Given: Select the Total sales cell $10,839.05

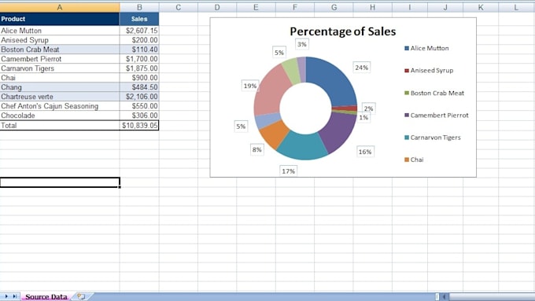Looking at the screenshot, I should 139,126.
